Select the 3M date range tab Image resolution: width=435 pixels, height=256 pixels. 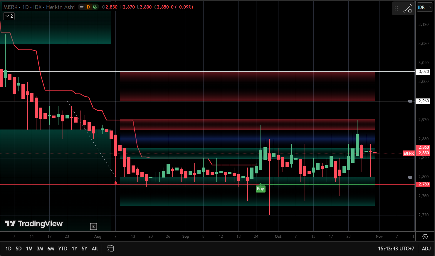tap(40, 249)
